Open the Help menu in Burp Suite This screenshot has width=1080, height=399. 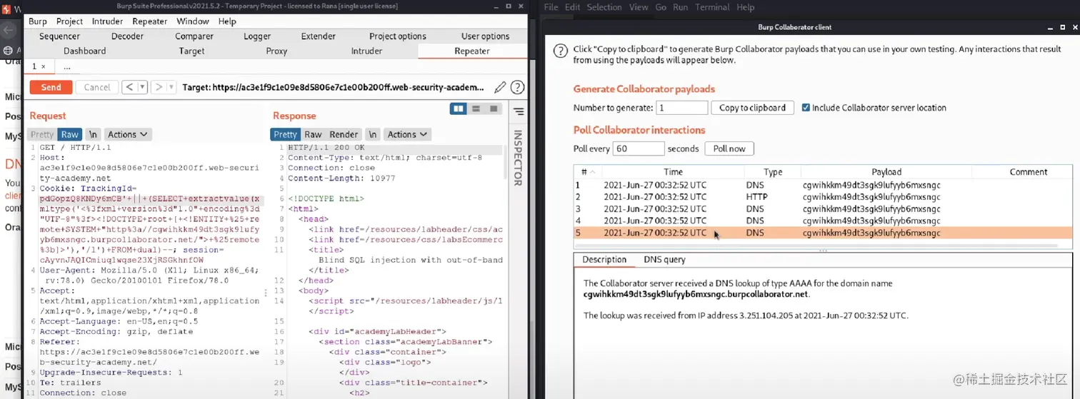coord(227,21)
